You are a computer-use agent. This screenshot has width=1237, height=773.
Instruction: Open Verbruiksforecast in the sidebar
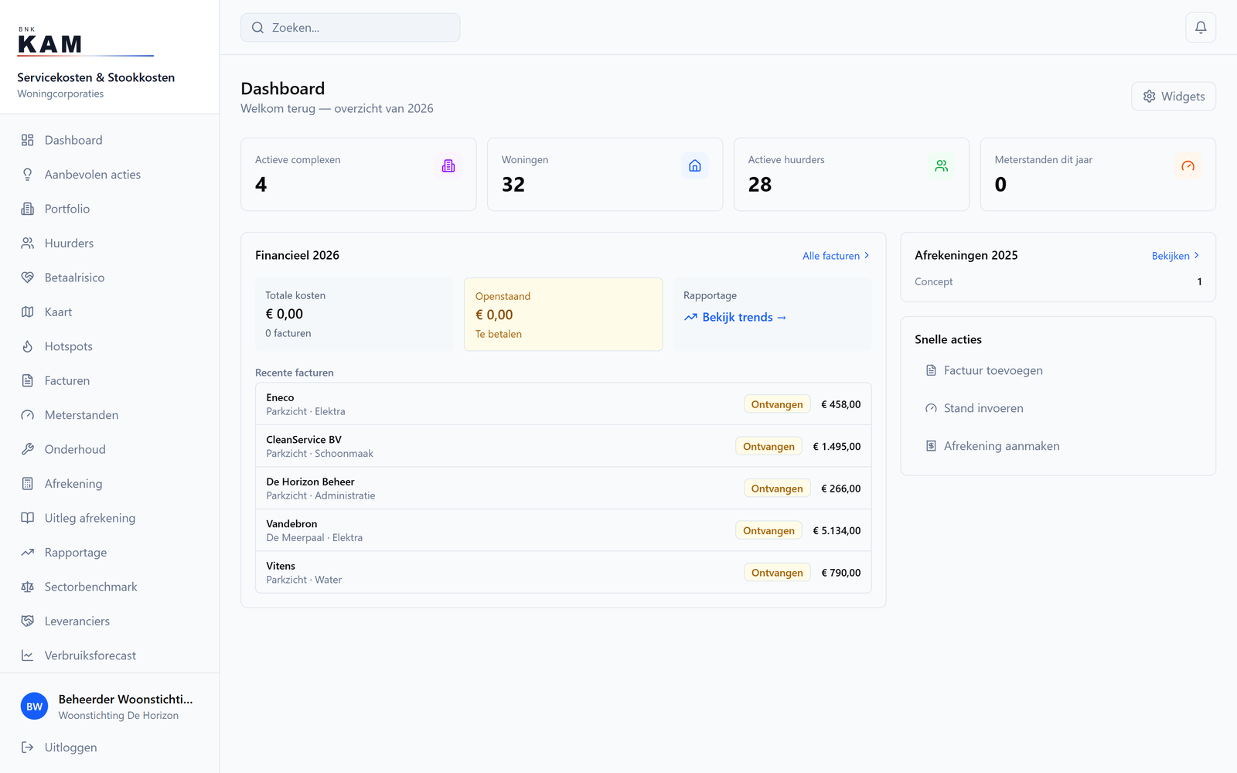(110, 656)
